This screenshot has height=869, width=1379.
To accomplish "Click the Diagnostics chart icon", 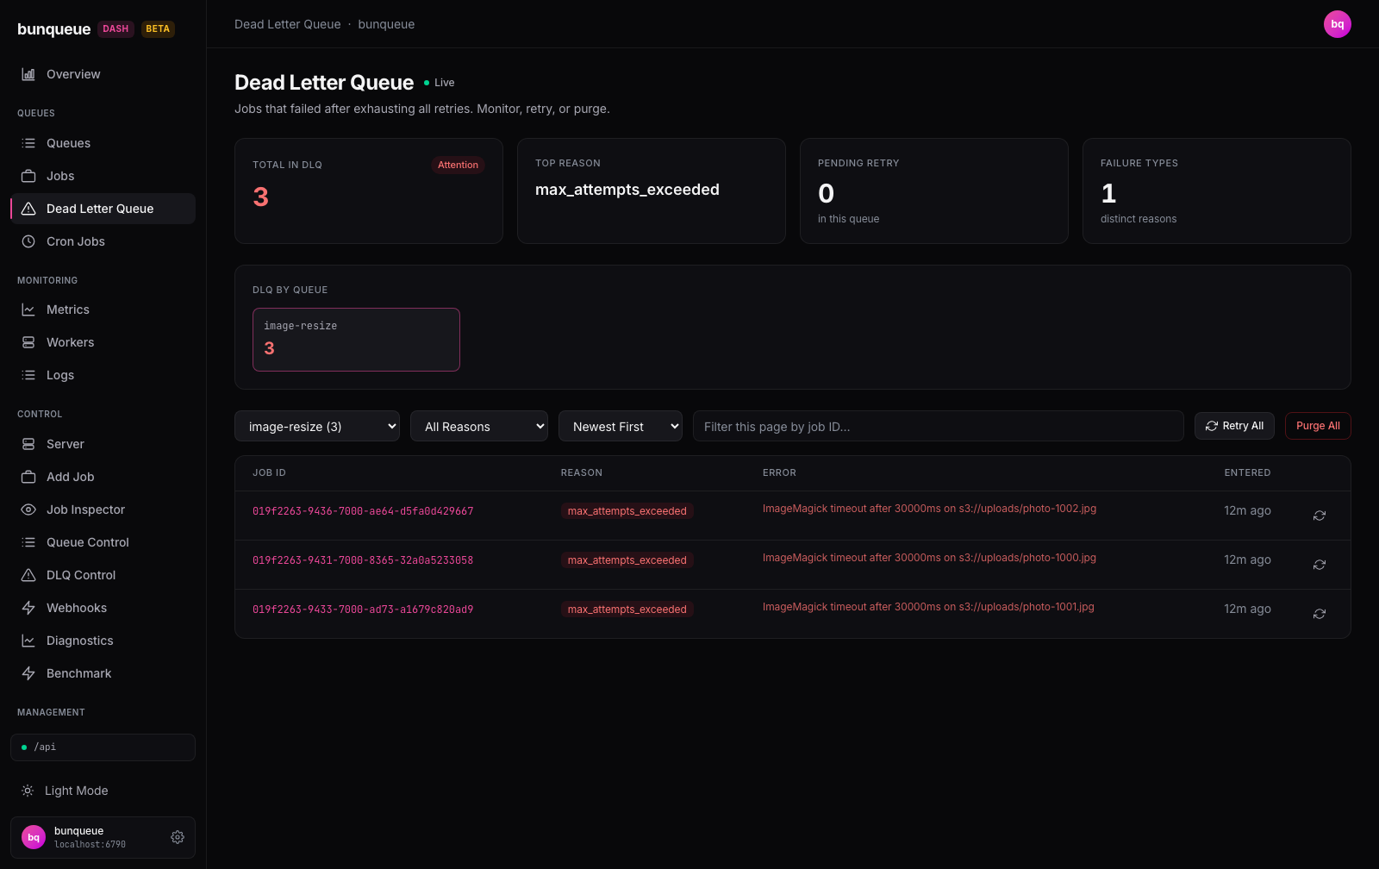I will pyautogui.click(x=28, y=641).
